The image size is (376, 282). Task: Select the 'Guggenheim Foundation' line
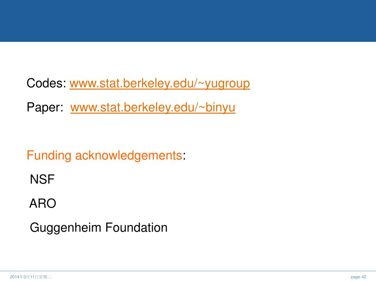coord(98,228)
